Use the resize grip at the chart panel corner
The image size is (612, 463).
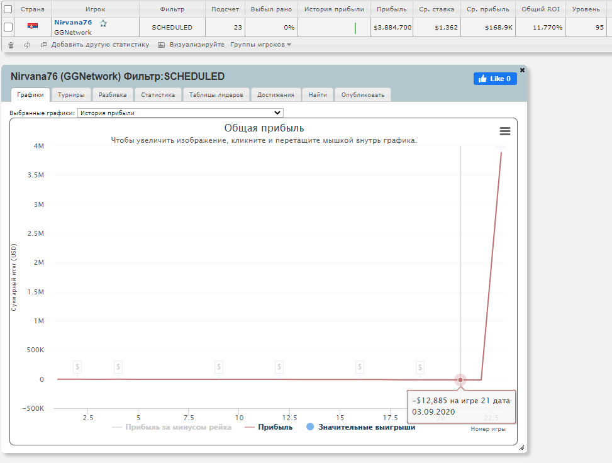point(522,448)
